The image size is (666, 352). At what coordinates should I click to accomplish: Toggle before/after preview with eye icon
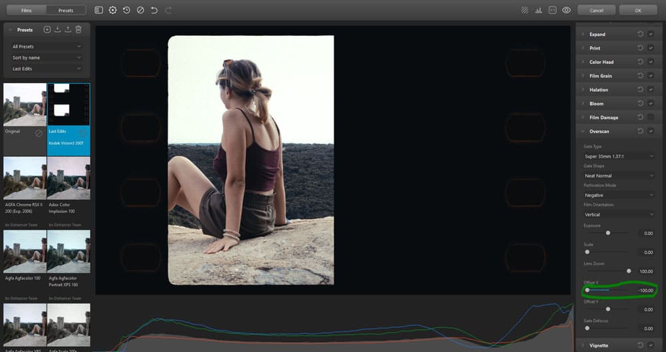(x=567, y=10)
